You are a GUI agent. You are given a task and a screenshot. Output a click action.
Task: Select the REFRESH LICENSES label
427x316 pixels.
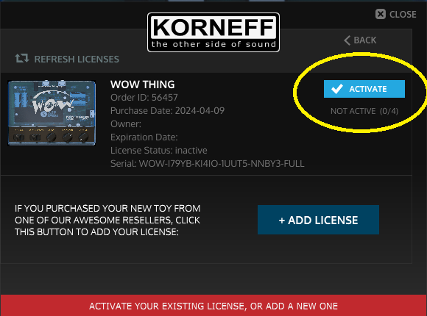tap(77, 59)
